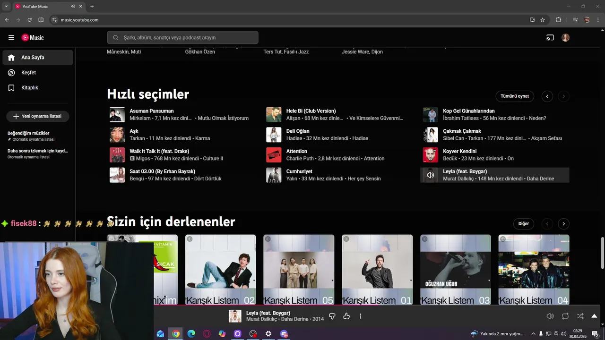The width and height of the screenshot is (605, 340).
Task: Open Microsoft Edge from taskbar
Action: 191,334
